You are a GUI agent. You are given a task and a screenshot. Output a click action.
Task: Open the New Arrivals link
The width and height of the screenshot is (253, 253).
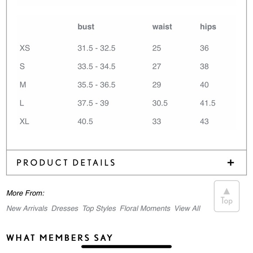[x=27, y=209]
